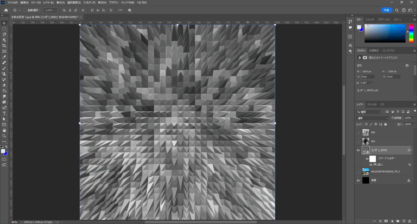
Task: Hide the 背景 layer
Action: 358,180
